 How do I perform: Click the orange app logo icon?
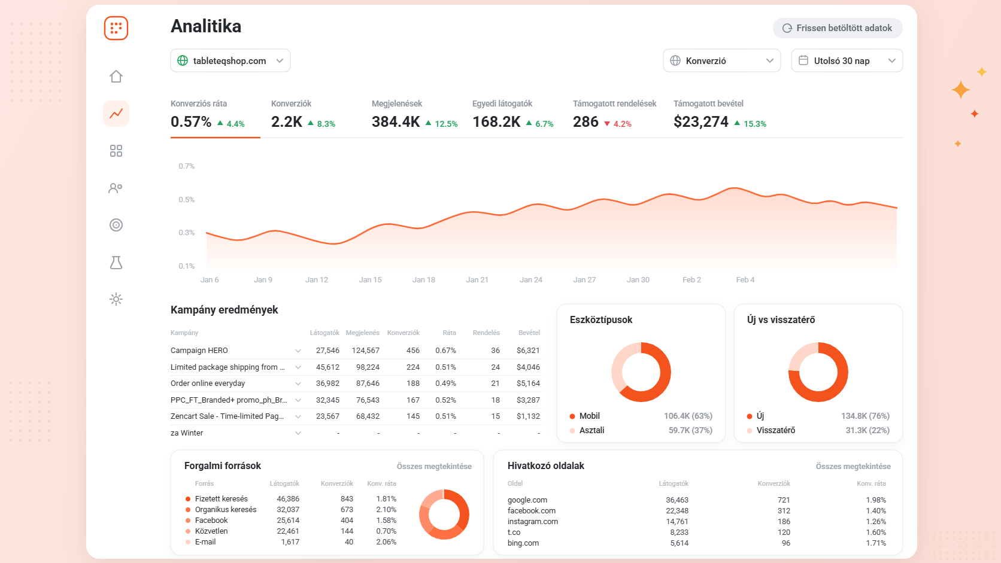tap(116, 28)
